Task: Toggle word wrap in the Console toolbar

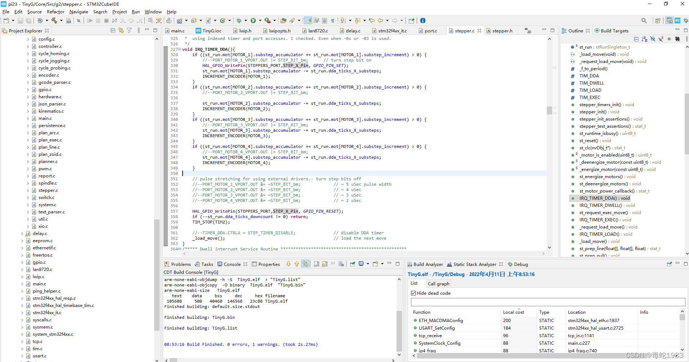Action: pos(333,264)
